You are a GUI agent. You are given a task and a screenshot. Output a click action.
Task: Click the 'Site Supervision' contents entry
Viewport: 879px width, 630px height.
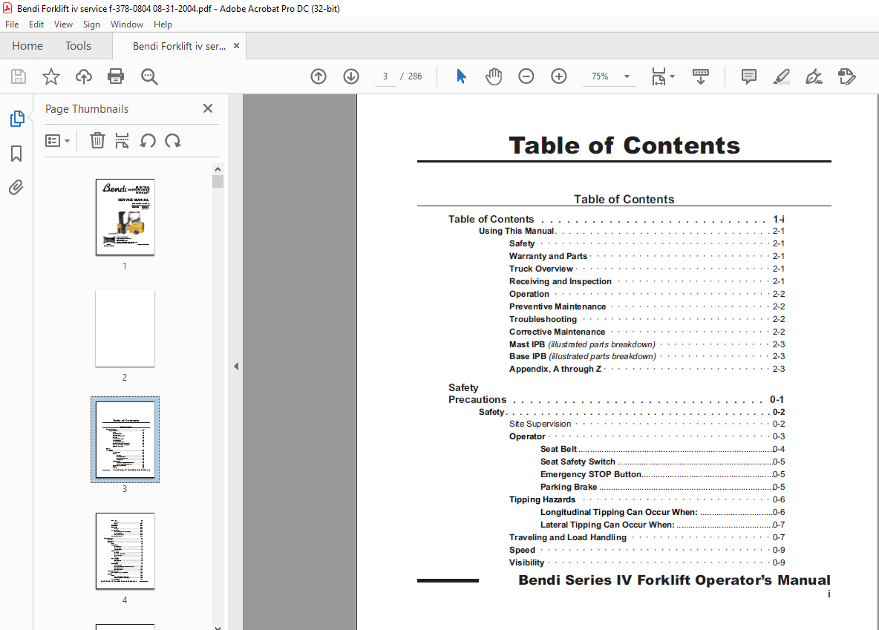pos(540,424)
